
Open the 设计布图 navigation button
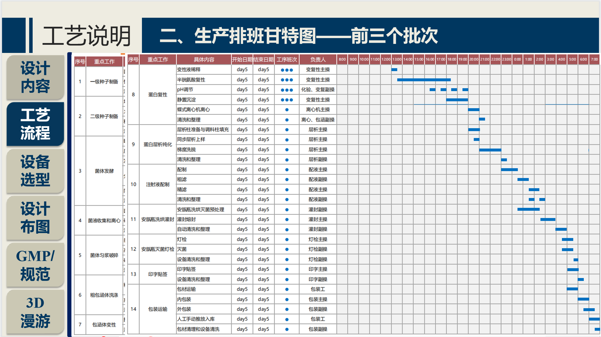click(x=35, y=217)
